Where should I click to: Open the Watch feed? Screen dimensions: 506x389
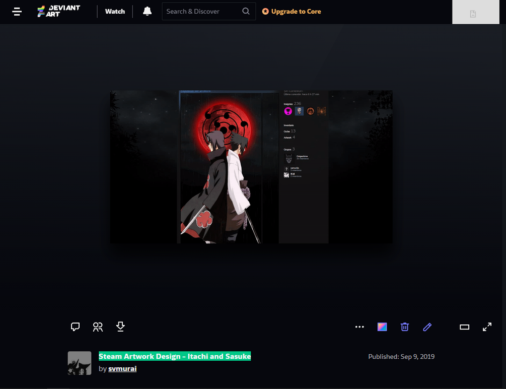pyautogui.click(x=115, y=11)
